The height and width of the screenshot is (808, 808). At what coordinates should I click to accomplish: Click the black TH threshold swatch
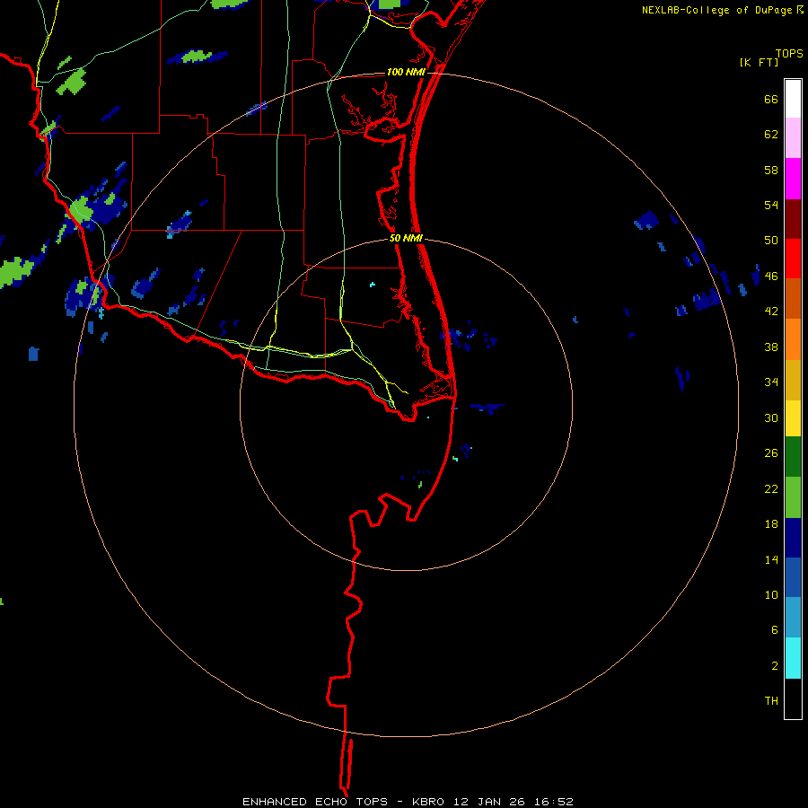(x=793, y=698)
